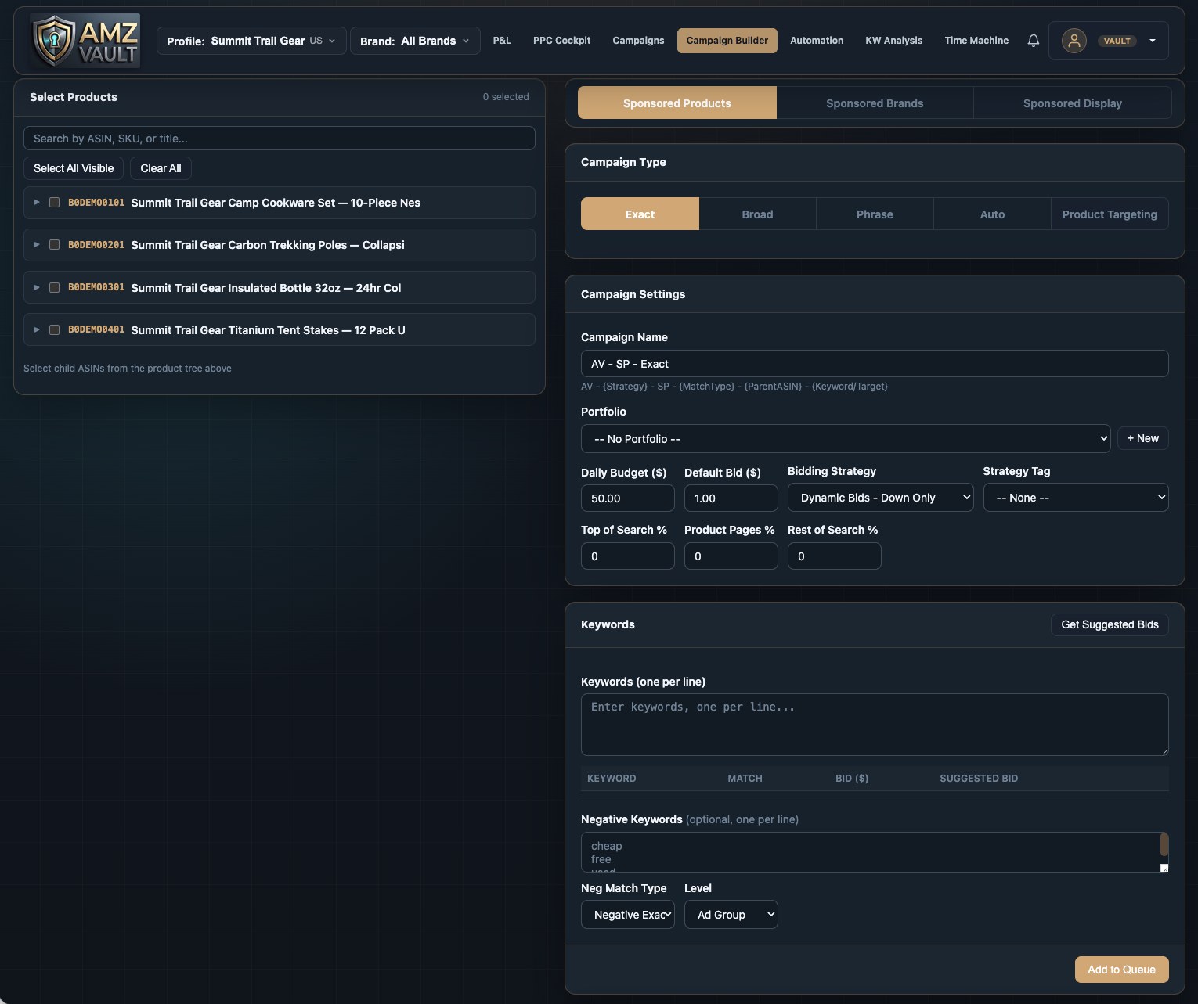Go to the P&L page
This screenshot has width=1198, height=1004.
502,41
